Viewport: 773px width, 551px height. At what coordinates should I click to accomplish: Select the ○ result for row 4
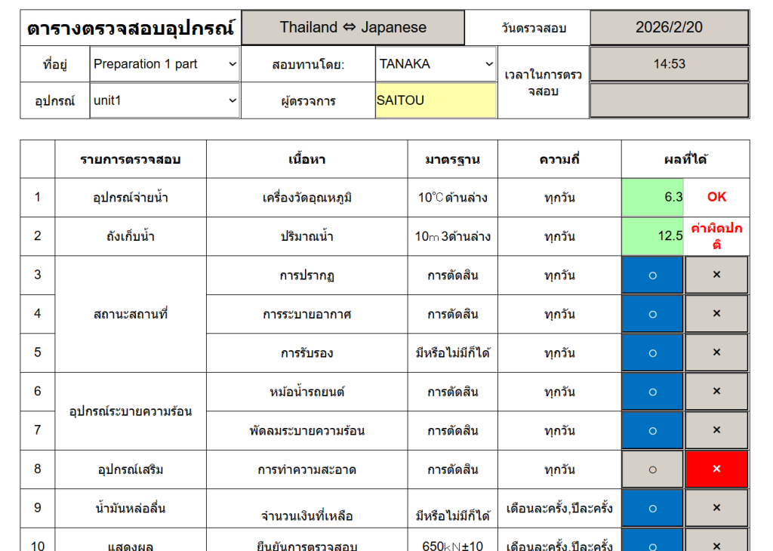652,314
